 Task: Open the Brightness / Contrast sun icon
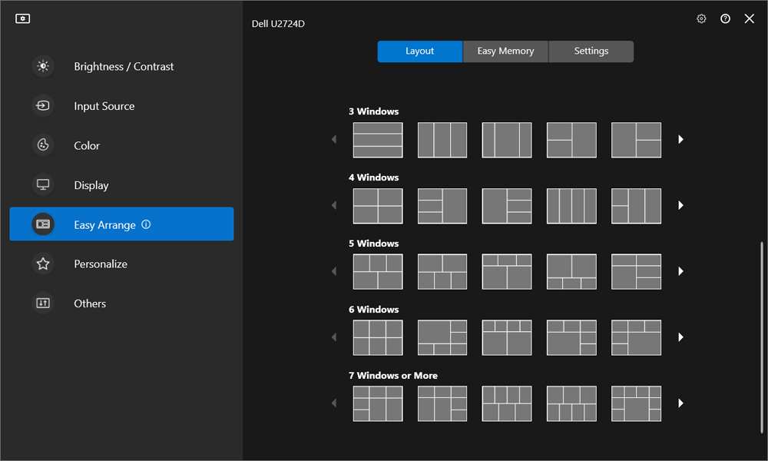pos(43,66)
